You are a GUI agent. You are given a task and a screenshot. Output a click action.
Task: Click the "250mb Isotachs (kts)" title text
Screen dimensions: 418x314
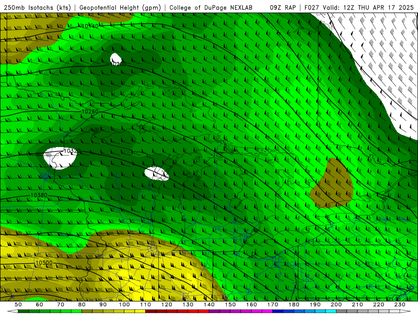coord(37,8)
